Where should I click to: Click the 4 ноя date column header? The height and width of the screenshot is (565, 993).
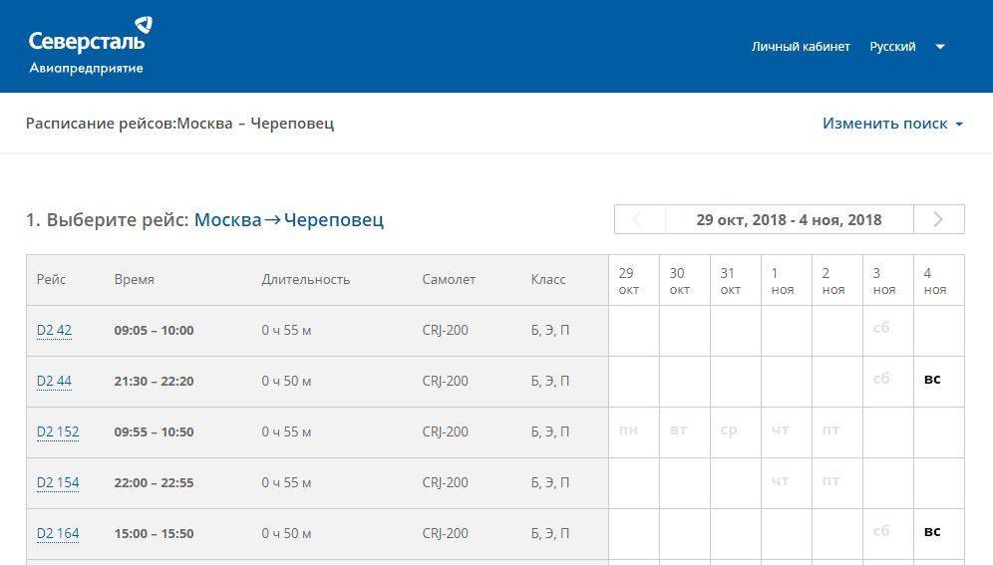coord(938,281)
